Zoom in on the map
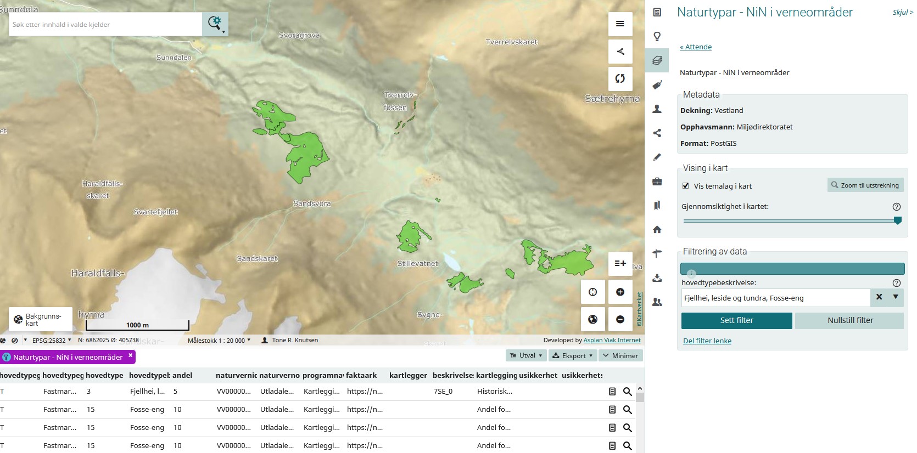Screen dimensions: 917x453 [620, 292]
